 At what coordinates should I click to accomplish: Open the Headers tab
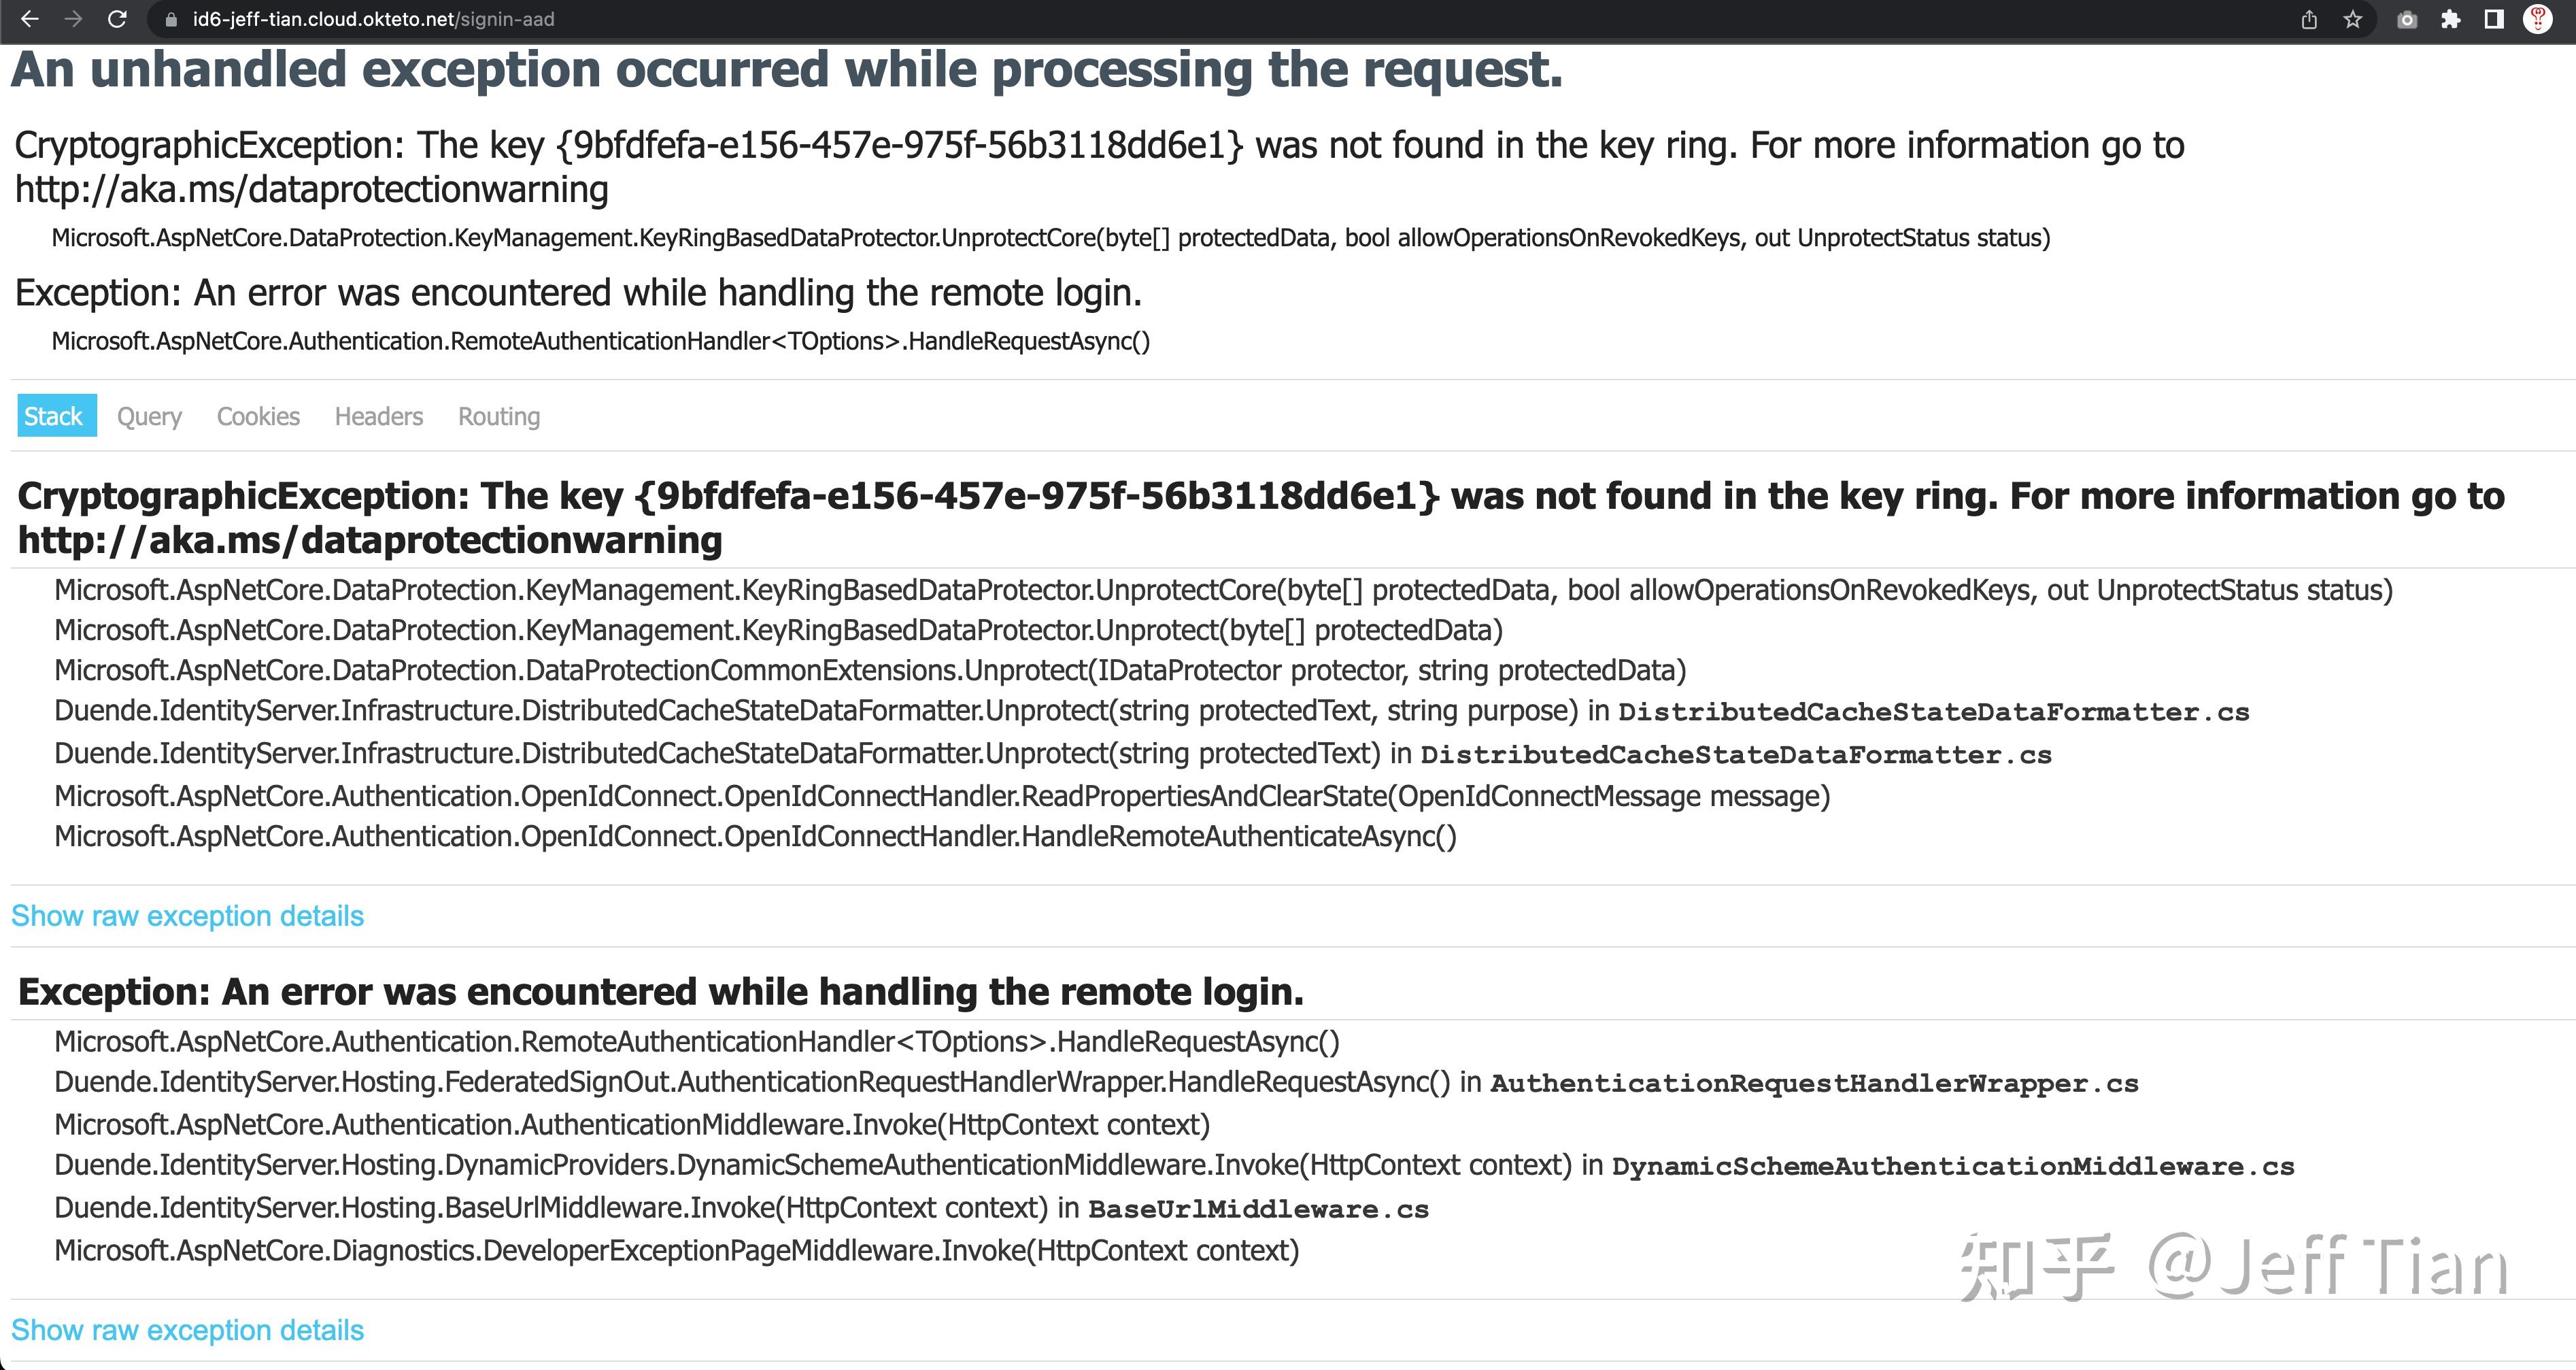pyautogui.click(x=379, y=416)
